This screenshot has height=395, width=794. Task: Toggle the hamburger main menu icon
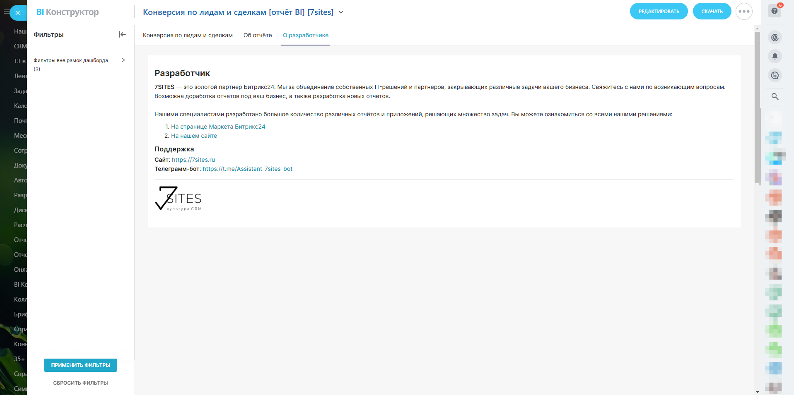pyautogui.click(x=6, y=12)
